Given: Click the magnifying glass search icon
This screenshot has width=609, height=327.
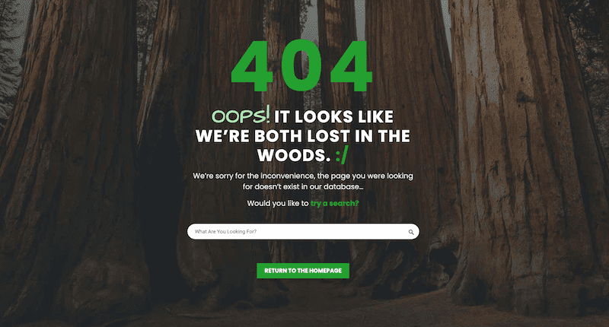Looking at the screenshot, I should click(x=411, y=232).
